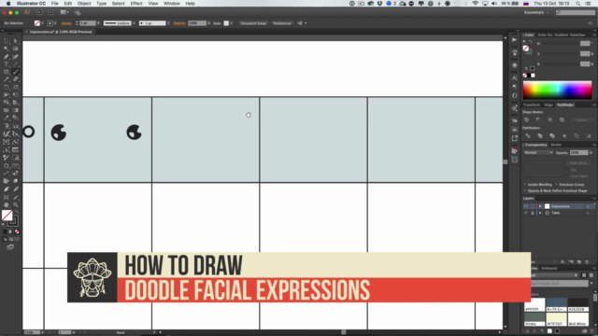Open the Object menu
The height and width of the screenshot is (336, 598).
point(84,4)
